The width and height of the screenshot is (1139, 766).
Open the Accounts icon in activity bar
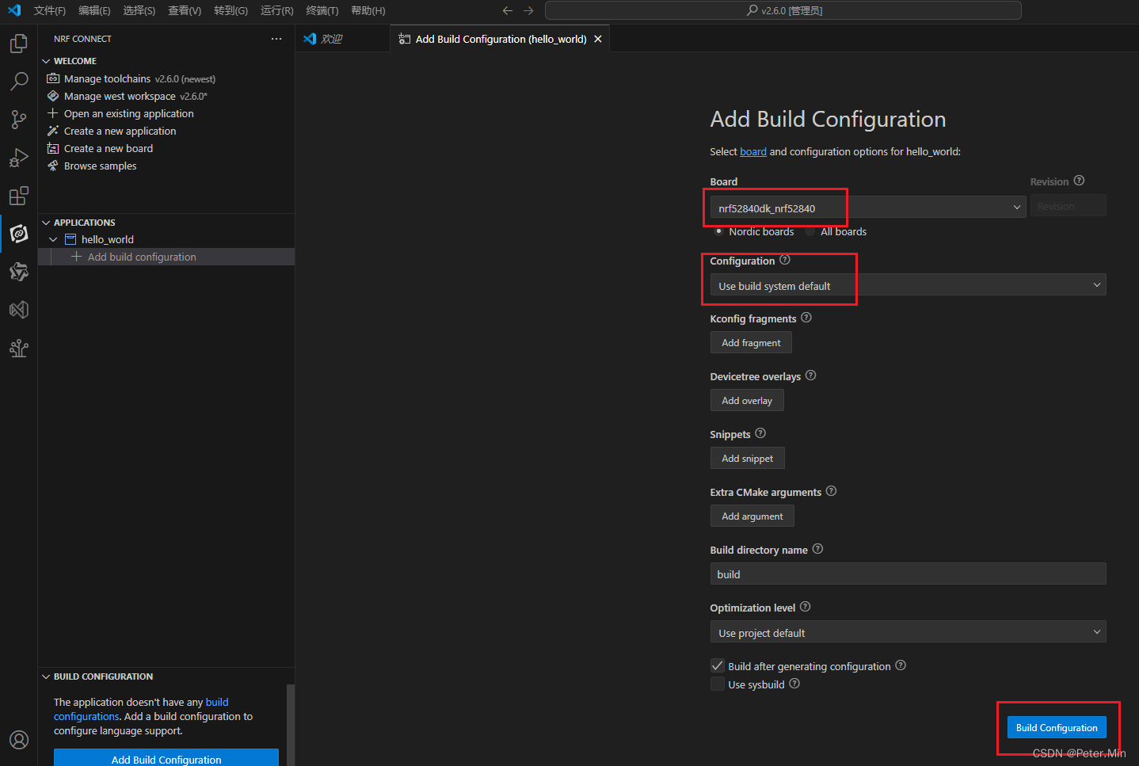(x=19, y=740)
